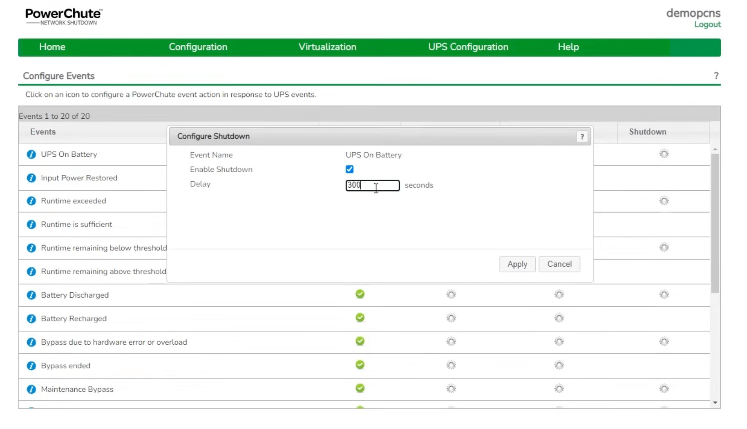Screen dimensions: 747x429
Task: Open info icon for Runtime is sufficient
Action: (31, 225)
